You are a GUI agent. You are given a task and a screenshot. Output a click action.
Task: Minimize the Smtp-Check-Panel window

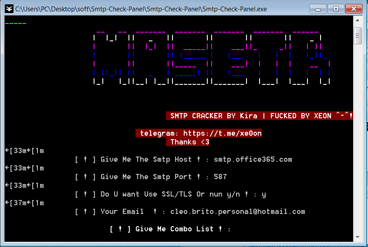tap(318, 9)
